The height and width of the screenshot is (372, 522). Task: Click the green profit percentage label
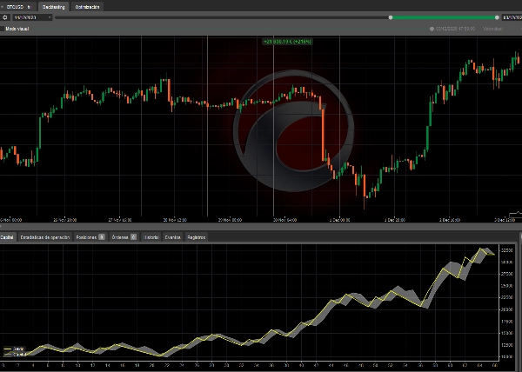point(287,41)
